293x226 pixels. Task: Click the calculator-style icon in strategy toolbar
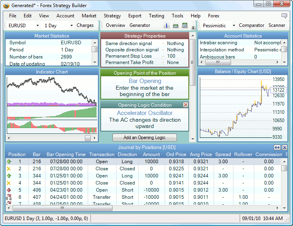(184, 26)
